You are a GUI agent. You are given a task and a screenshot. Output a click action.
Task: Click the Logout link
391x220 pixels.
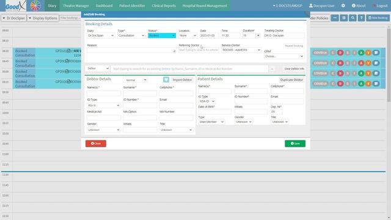point(380,5)
